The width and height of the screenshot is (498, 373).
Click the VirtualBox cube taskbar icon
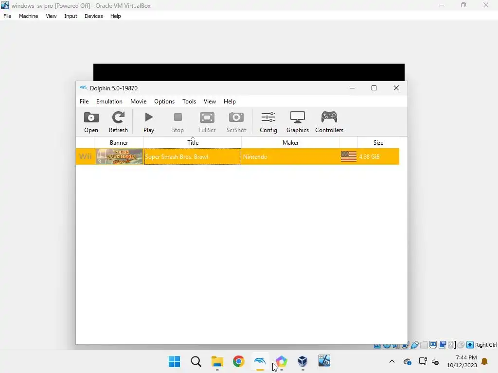click(x=302, y=361)
